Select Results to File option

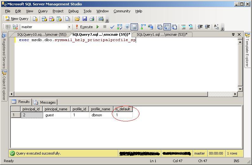174,27
